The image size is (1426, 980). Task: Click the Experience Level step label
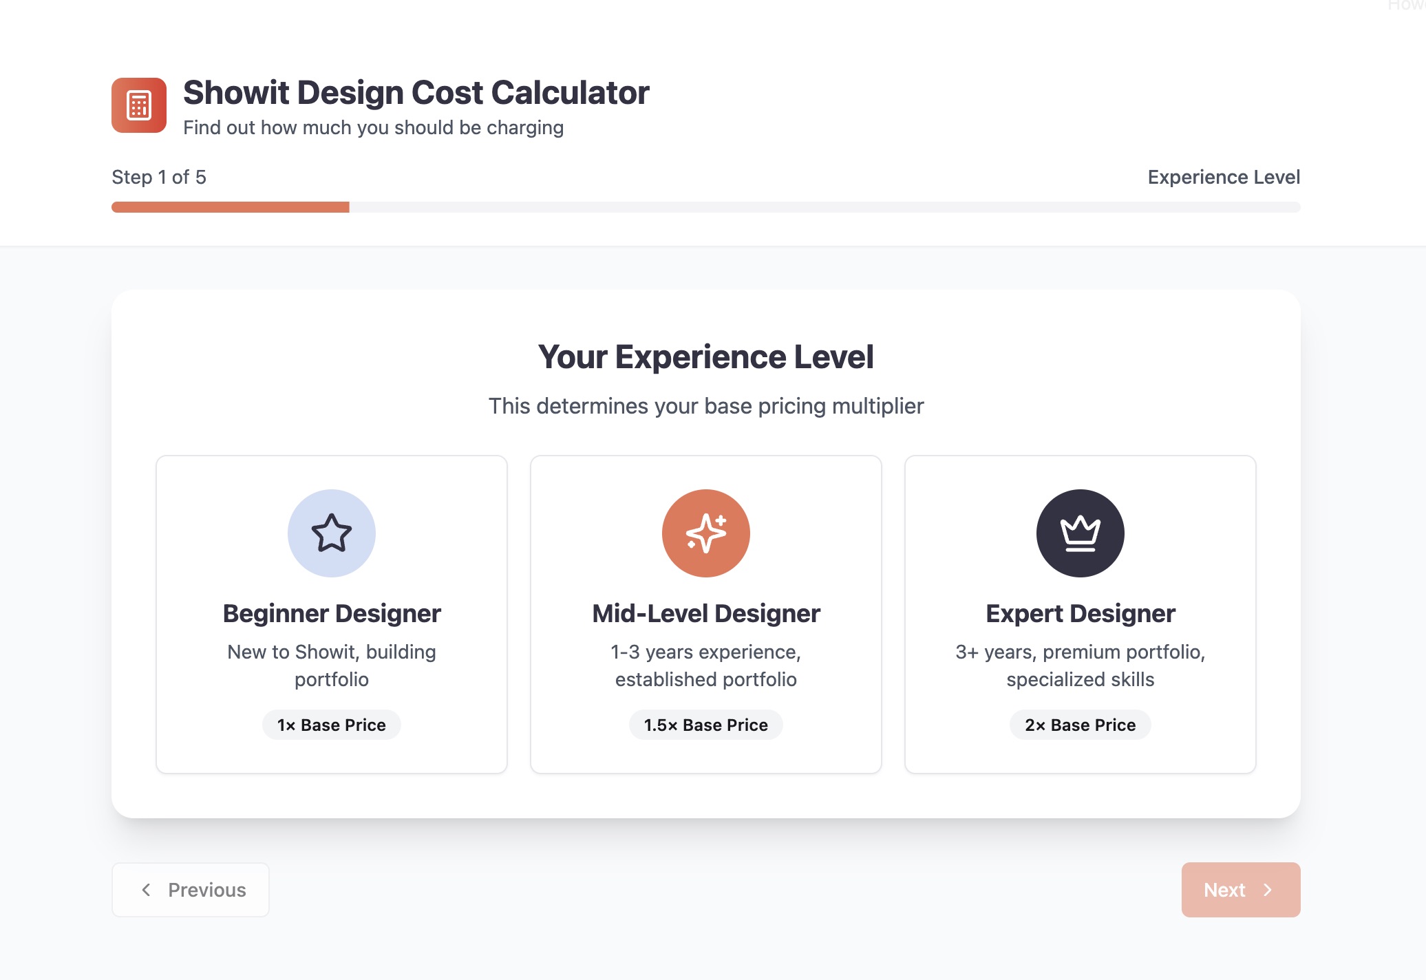tap(1224, 177)
